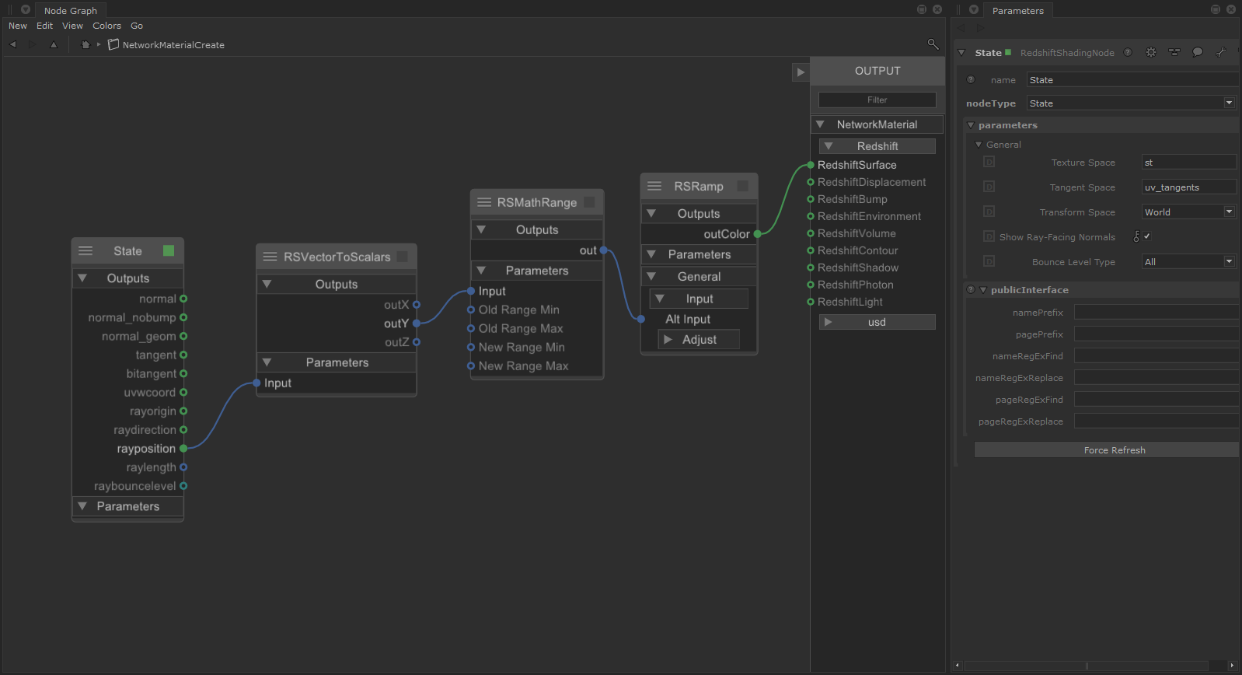Click the wrench icon in Parameters header
Viewport: 1242px width, 675px height.
[1221, 53]
